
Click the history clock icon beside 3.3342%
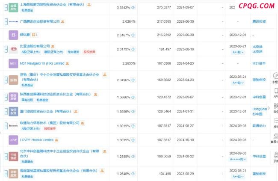click(x=133, y=7)
